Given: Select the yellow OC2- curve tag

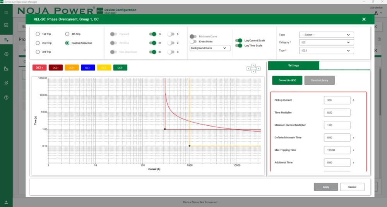Looking at the screenshot, I should (x=104, y=67).
